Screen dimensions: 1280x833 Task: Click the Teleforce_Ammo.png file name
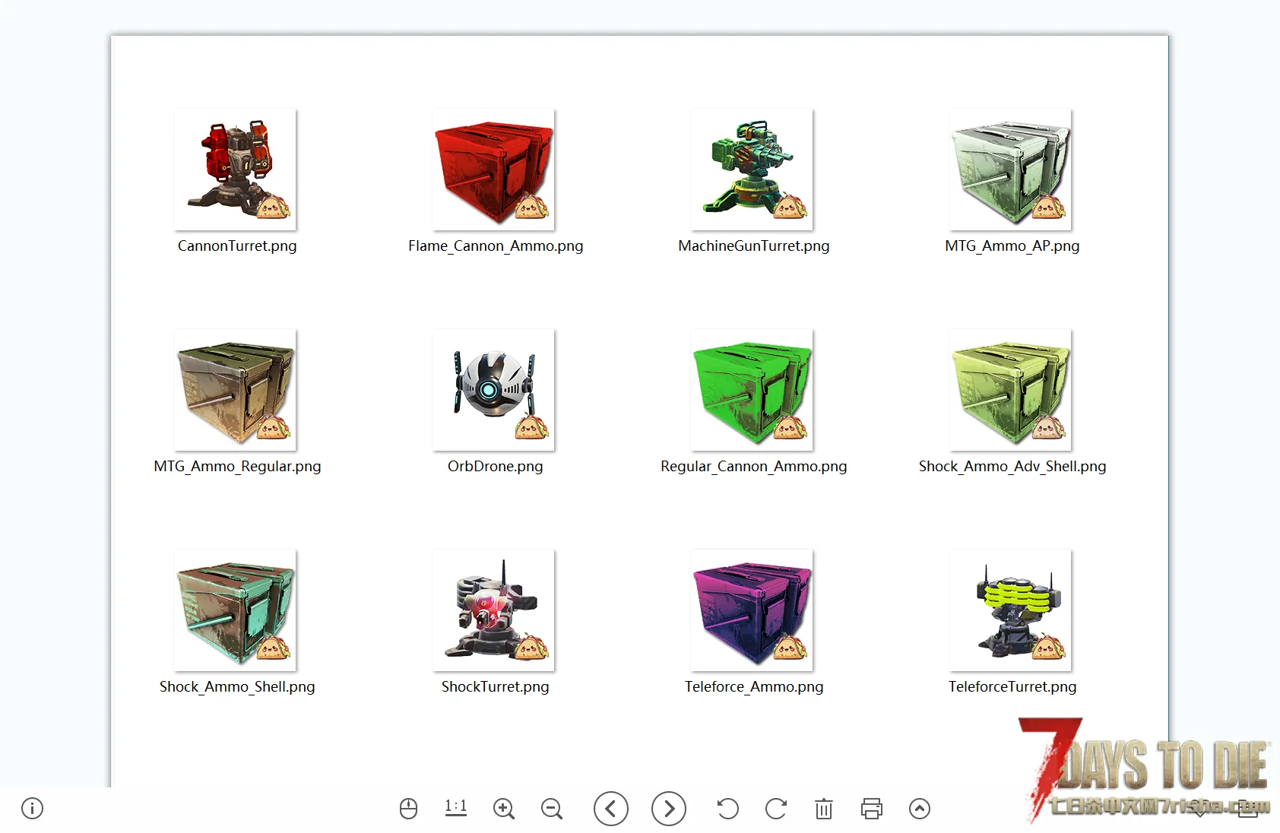coord(754,687)
